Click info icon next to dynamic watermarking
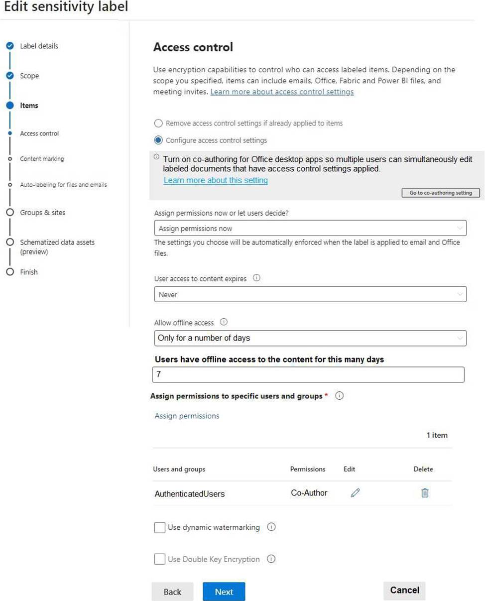Image resolution: width=485 pixels, height=601 pixels. click(271, 527)
